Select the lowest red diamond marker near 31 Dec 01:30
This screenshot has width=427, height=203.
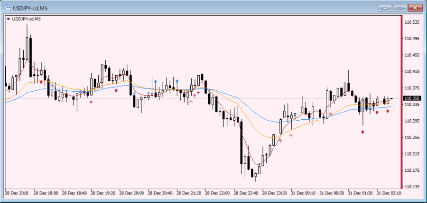point(363,132)
